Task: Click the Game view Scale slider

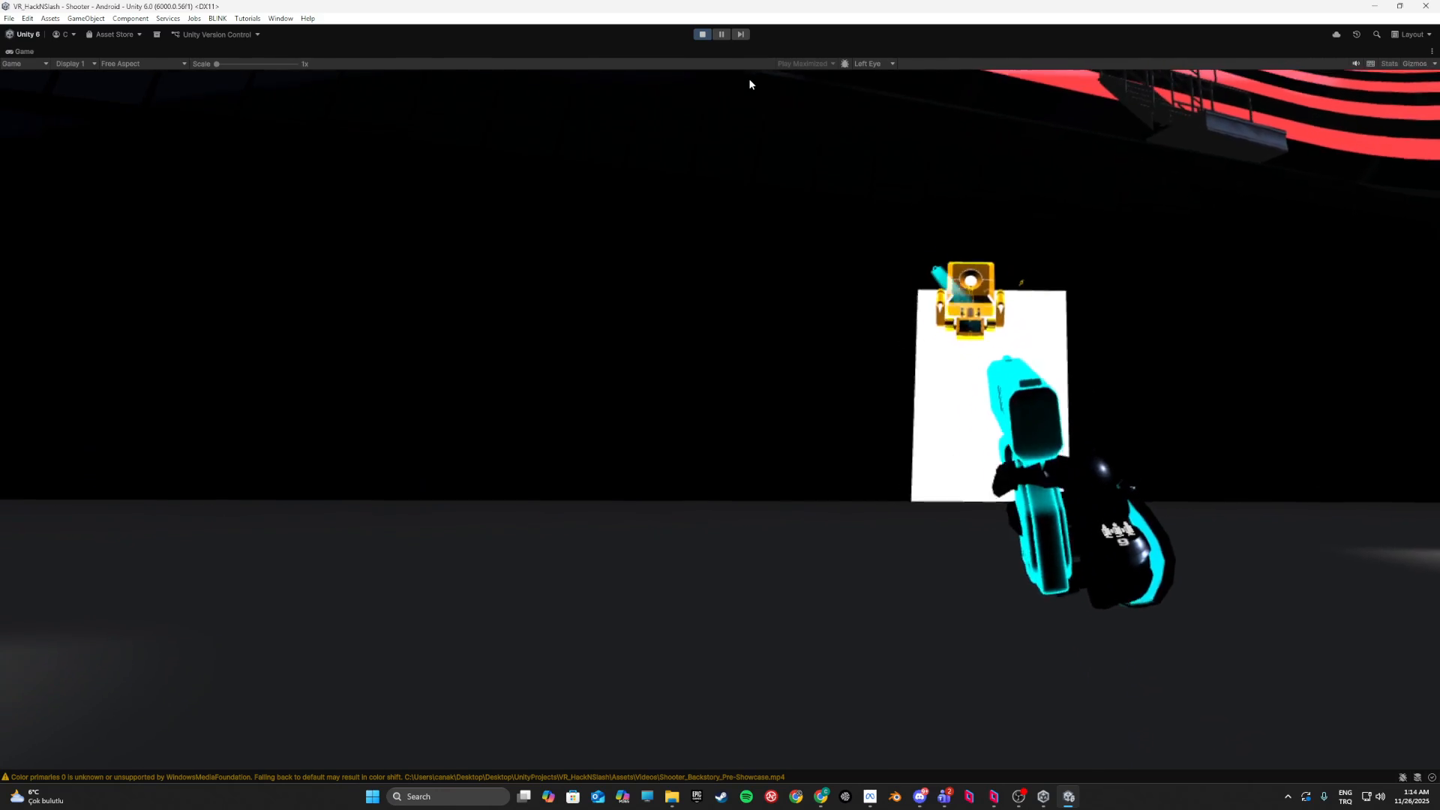Action: pyautogui.click(x=256, y=64)
